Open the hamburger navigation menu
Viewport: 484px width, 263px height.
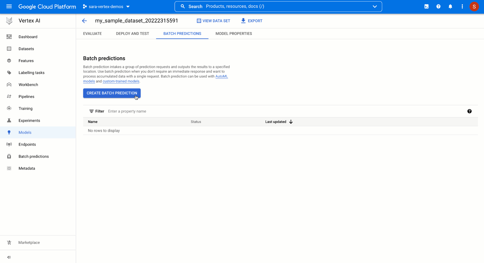point(9,7)
